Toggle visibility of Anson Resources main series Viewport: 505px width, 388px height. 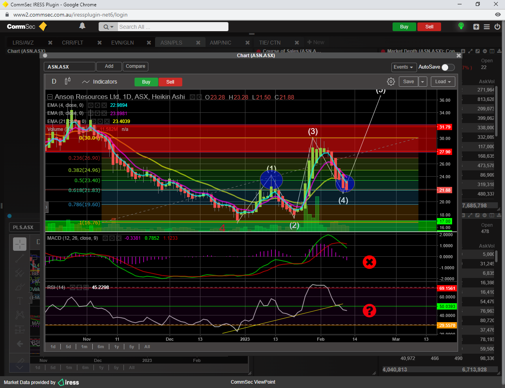tap(192, 97)
